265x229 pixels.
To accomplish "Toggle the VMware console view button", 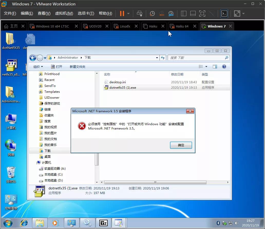I will click(224, 13).
